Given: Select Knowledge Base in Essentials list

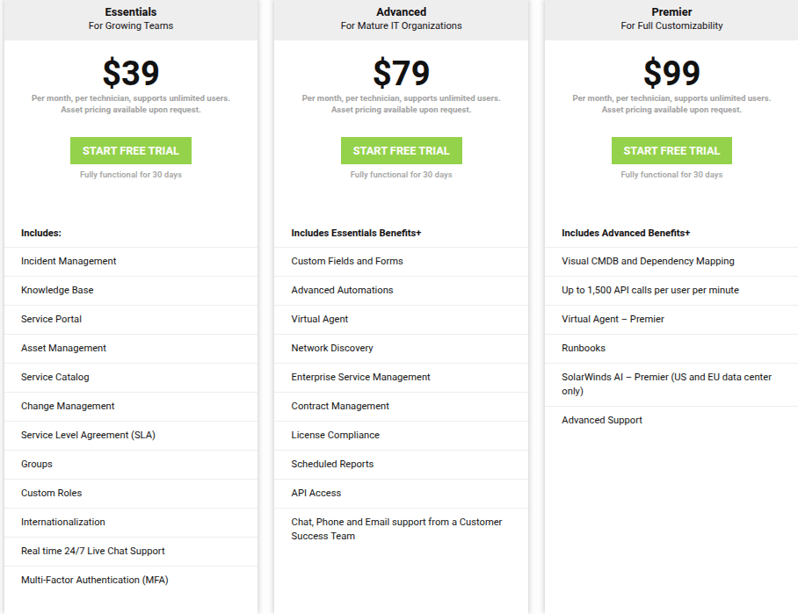Looking at the screenshot, I should click(57, 290).
